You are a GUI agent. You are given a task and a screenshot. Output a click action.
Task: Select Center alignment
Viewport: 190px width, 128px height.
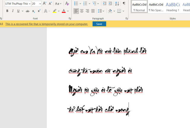82,11
